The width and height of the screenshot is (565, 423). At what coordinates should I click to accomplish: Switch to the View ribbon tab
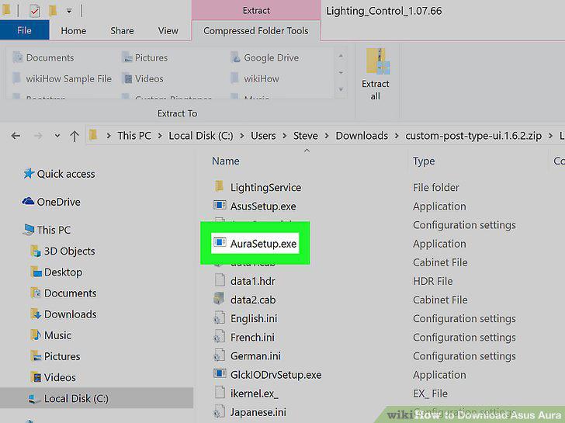(x=168, y=30)
